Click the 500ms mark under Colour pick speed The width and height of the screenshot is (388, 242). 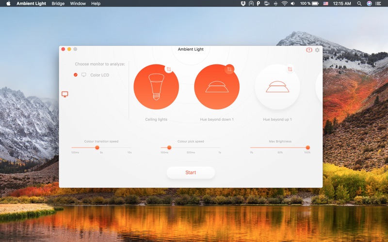pyautogui.click(x=191, y=152)
